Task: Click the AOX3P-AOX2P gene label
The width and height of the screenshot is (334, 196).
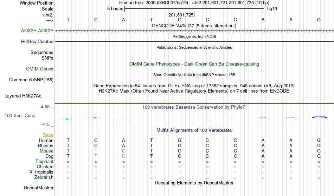Action: pyautogui.click(x=37, y=31)
